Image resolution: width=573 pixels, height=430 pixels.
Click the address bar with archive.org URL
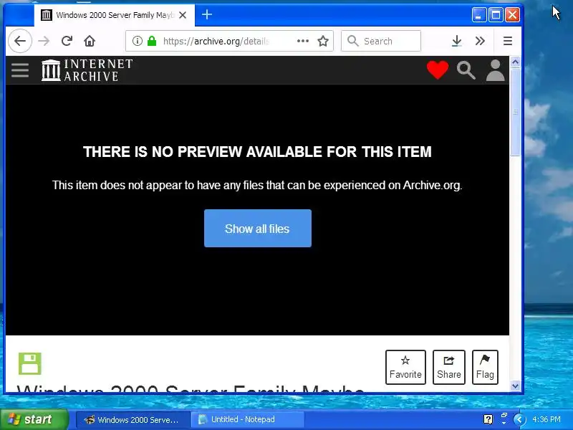click(x=229, y=41)
